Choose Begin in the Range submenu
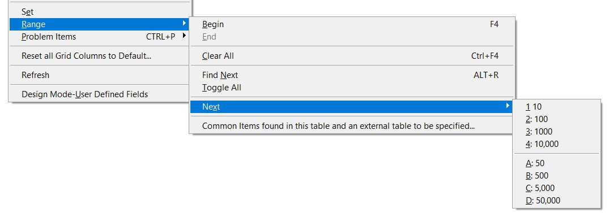This screenshot has height=217, width=609. (x=352, y=24)
